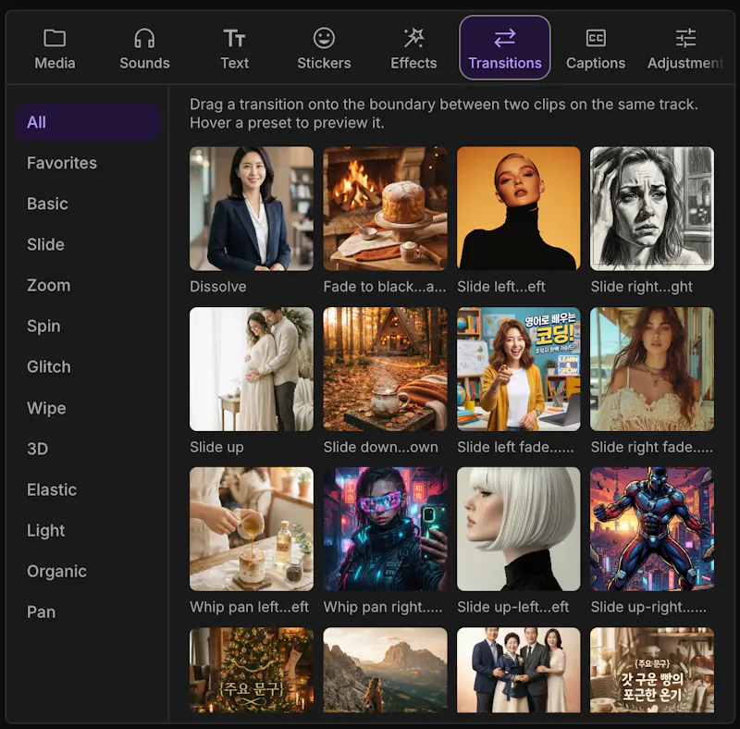Select the Fade to black thumbnail
This screenshot has width=740, height=729.
[x=385, y=209]
